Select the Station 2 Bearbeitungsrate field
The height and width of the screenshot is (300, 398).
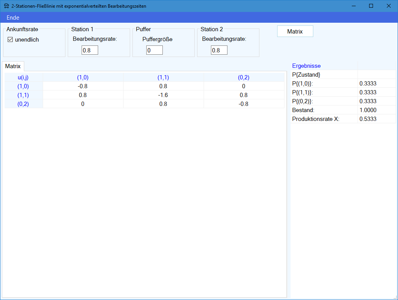coord(219,50)
